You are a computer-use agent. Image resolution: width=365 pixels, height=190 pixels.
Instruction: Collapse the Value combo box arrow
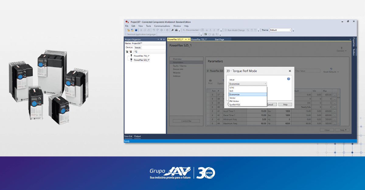pyautogui.click(x=265, y=84)
